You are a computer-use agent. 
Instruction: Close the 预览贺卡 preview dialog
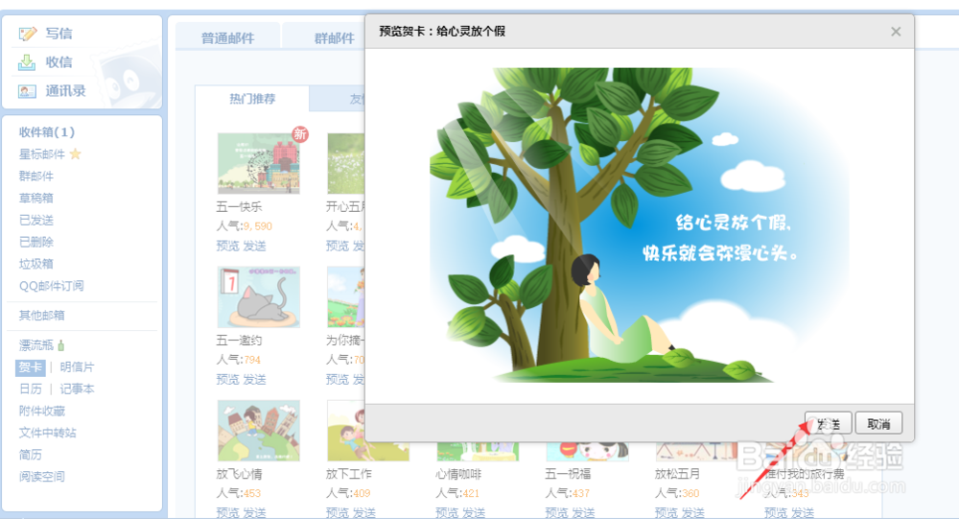point(896,32)
